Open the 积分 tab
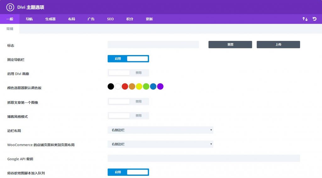The image size is (322, 178). coord(130,19)
